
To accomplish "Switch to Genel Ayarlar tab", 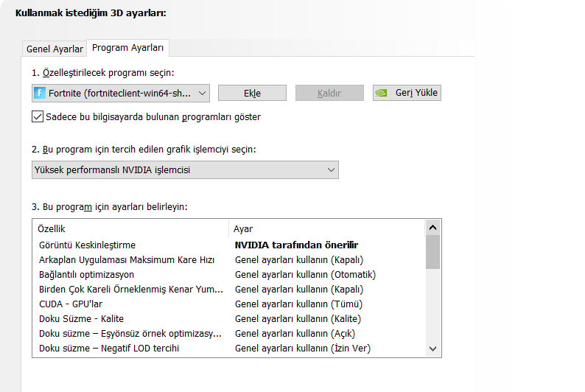I will (55, 49).
